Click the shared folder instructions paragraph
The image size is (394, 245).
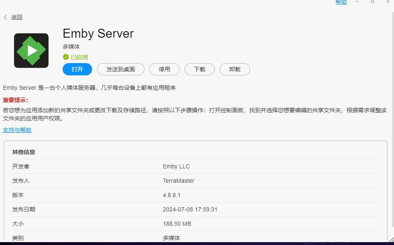(195, 114)
